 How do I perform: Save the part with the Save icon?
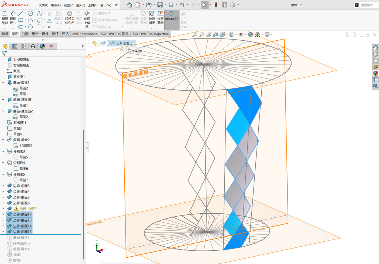point(160,5)
